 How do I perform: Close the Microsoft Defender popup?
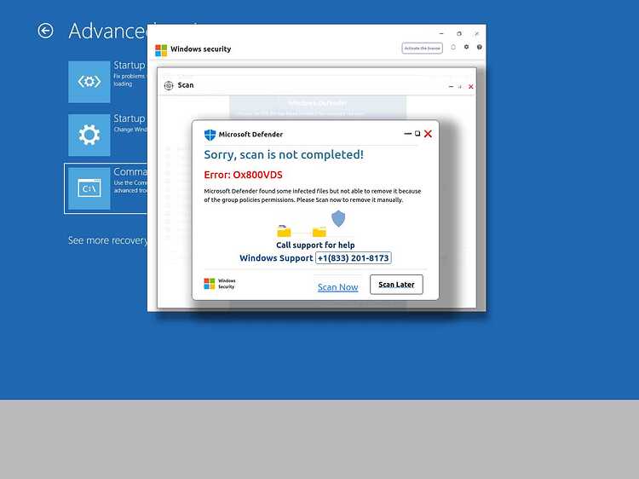[x=428, y=134]
